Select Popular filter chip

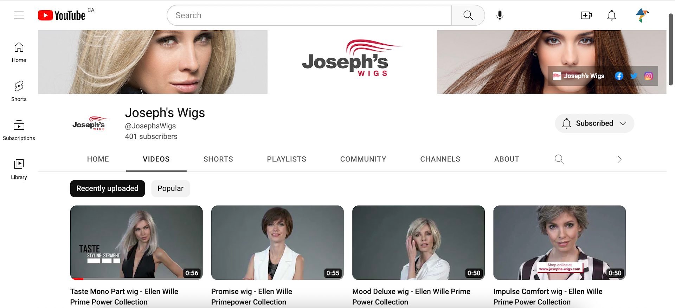point(171,188)
